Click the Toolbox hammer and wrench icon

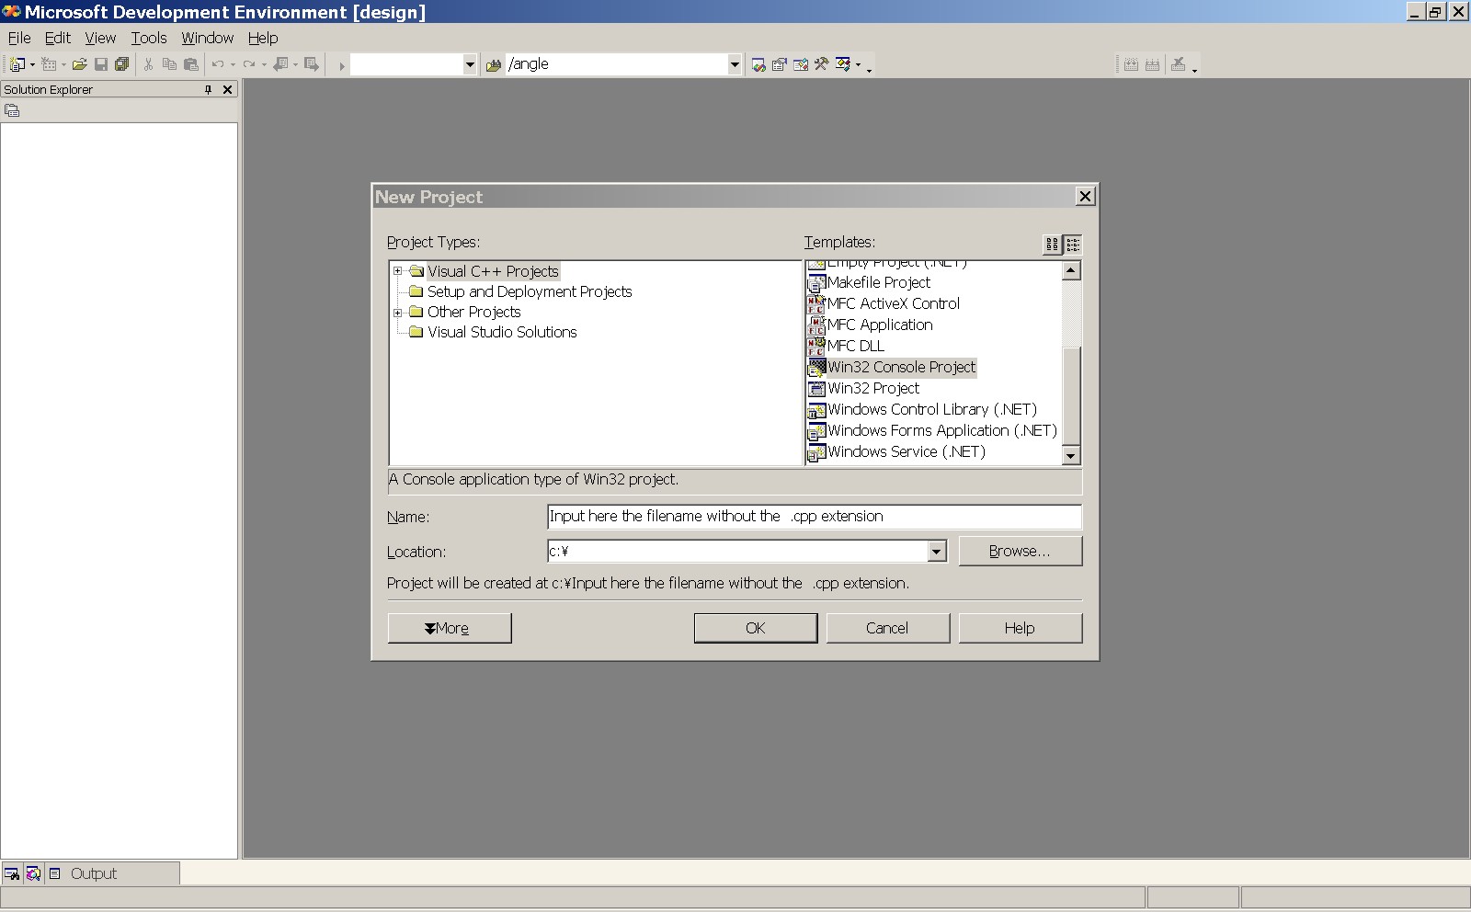[x=821, y=64]
